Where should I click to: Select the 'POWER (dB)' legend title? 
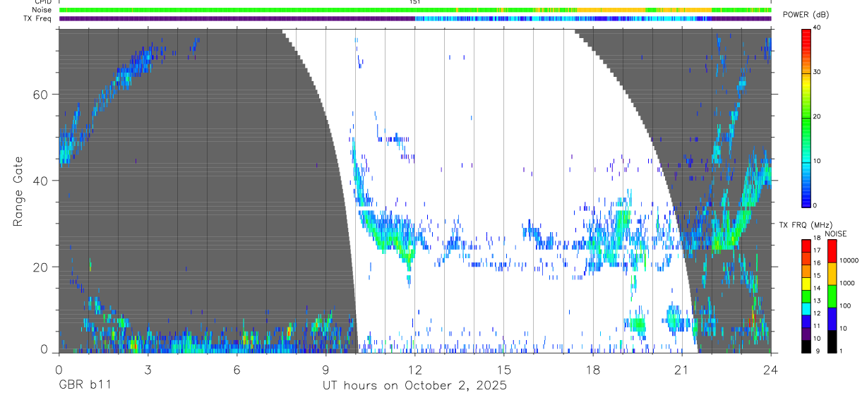(x=806, y=14)
